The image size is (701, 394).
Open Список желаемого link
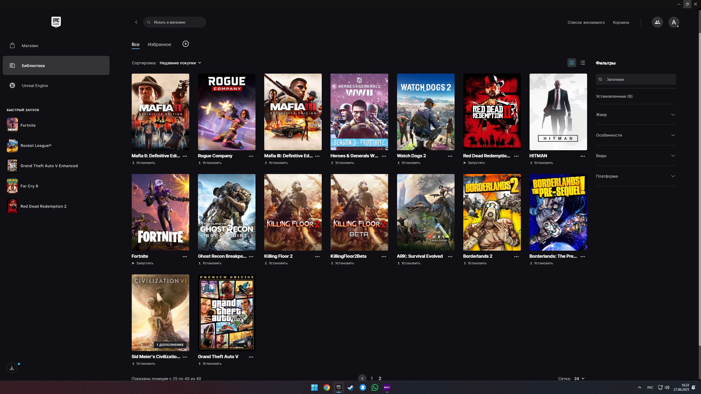(586, 22)
